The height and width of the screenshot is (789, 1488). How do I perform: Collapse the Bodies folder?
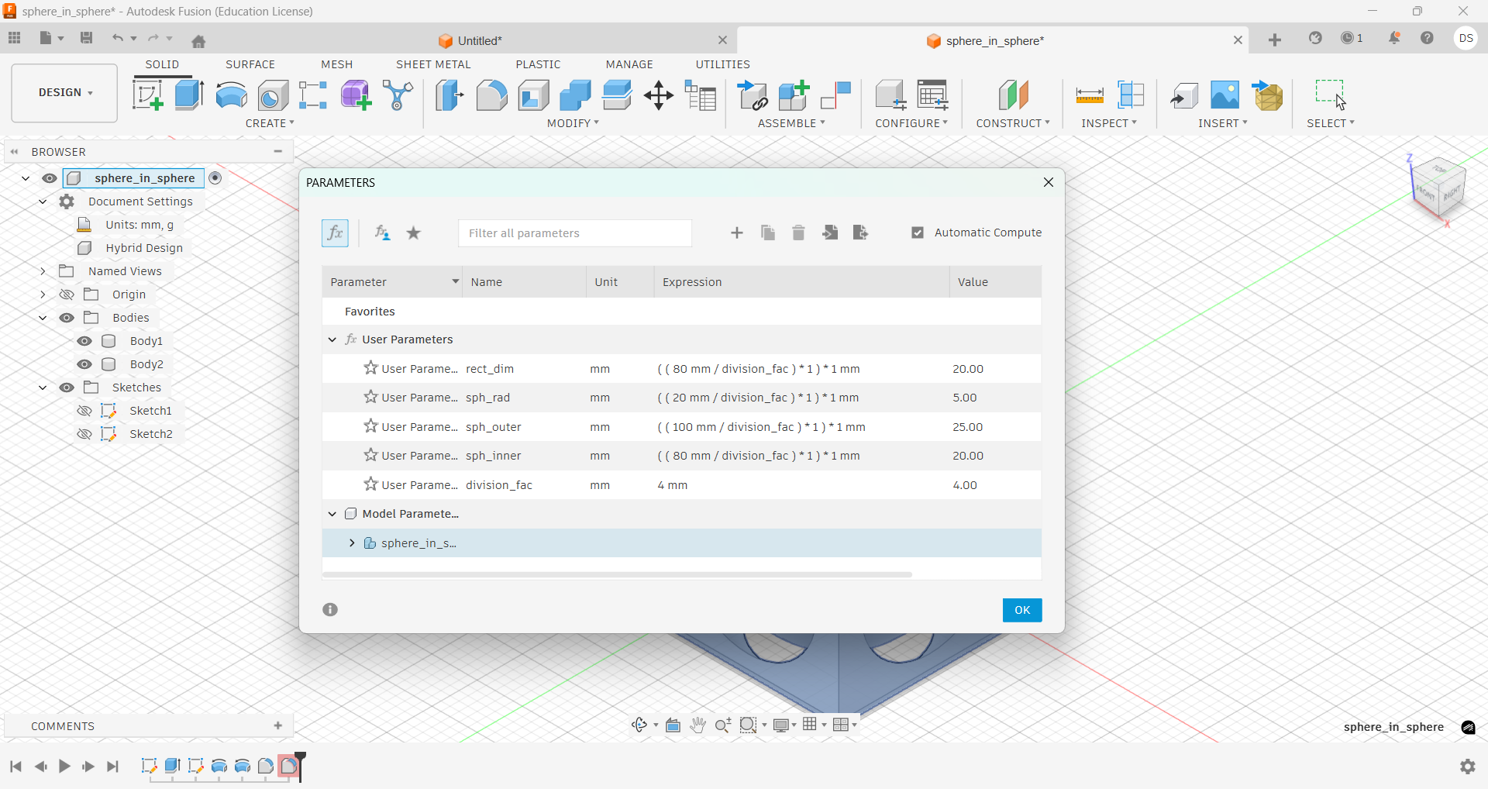(43, 318)
